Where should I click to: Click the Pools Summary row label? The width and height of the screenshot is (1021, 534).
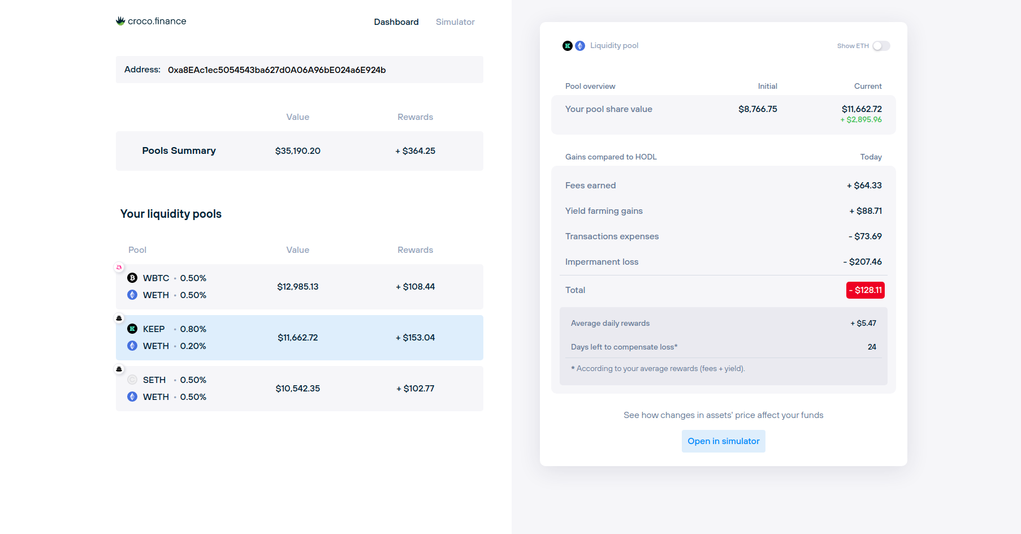coord(179,150)
